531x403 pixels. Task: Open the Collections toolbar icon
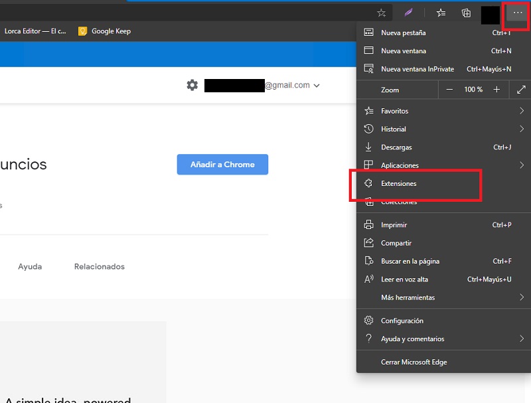tap(467, 13)
